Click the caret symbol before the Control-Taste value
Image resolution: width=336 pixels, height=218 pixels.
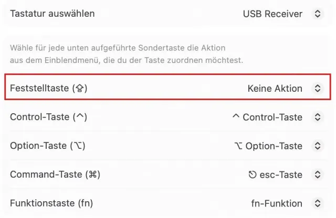tap(236, 117)
